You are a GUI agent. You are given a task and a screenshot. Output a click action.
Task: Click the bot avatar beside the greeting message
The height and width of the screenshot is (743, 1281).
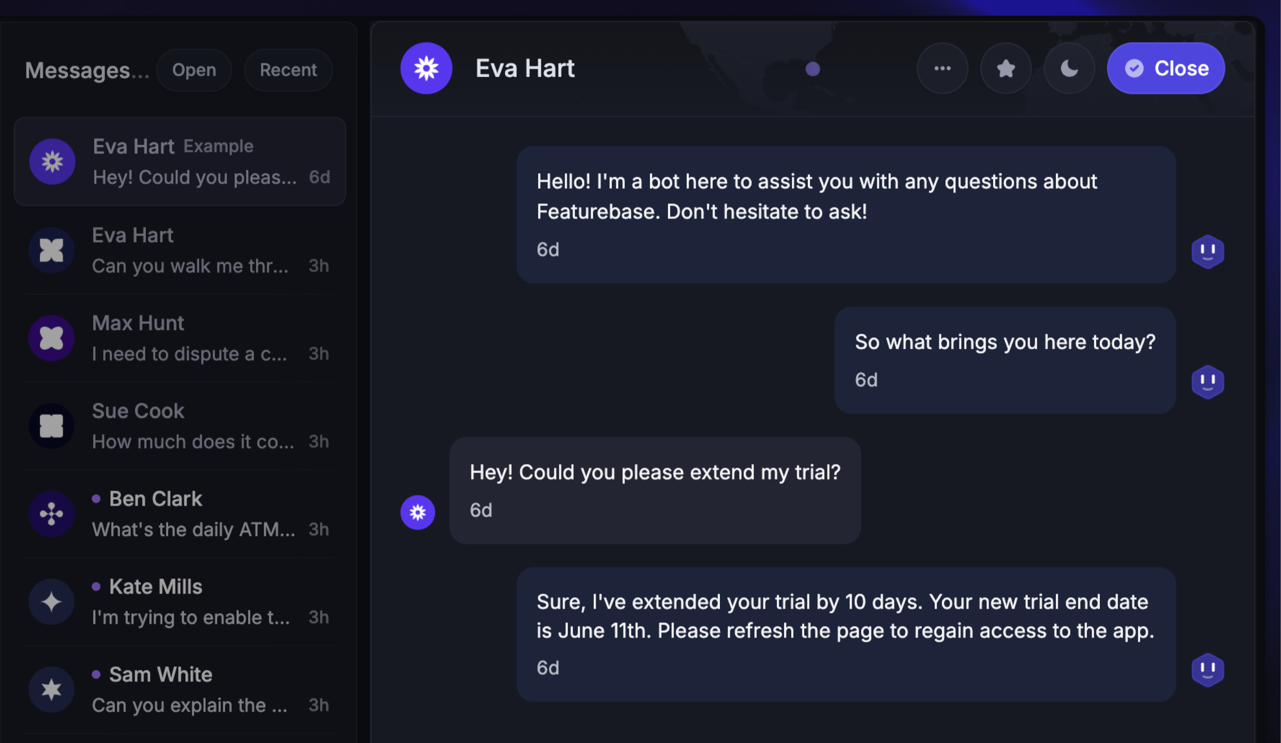[x=1207, y=252]
